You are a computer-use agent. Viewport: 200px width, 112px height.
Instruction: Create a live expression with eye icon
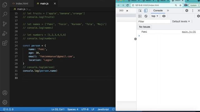[x=164, y=16]
